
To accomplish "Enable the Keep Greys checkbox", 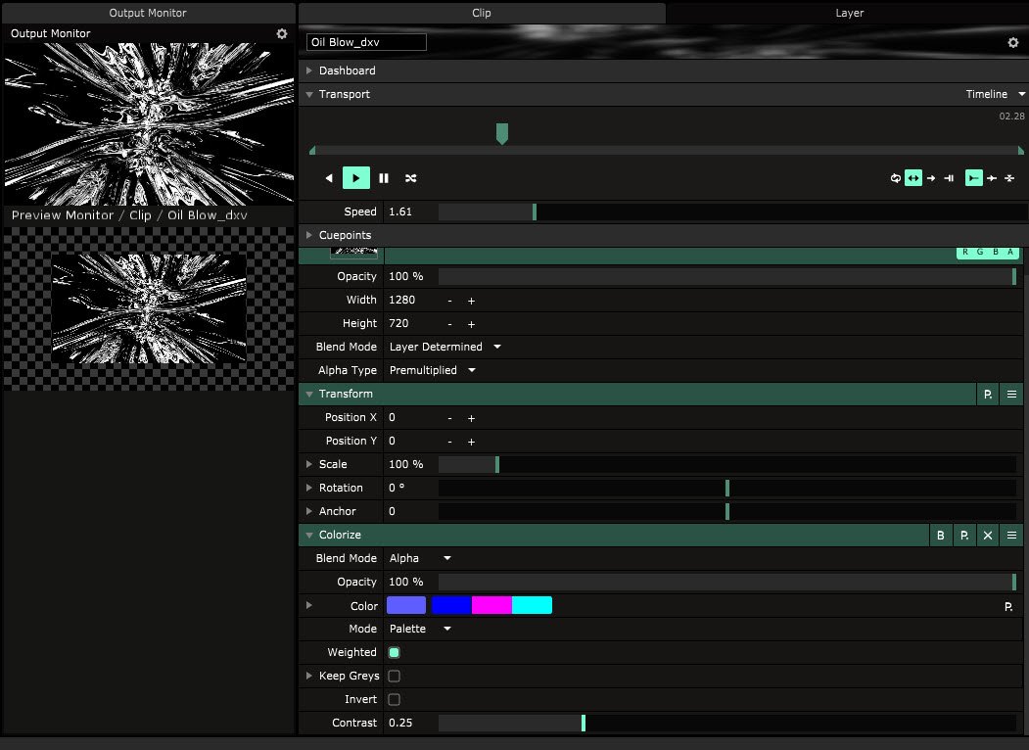I will [x=395, y=676].
